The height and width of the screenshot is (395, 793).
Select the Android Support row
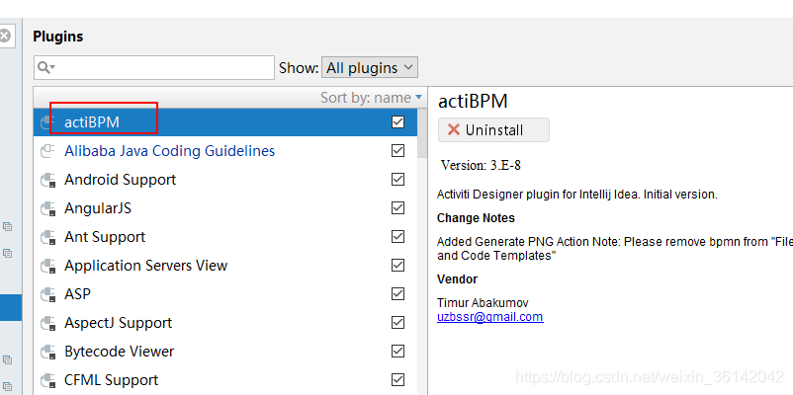pyautogui.click(x=225, y=180)
